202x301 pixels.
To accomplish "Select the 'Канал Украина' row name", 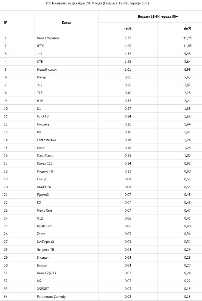I will click(x=48, y=38).
